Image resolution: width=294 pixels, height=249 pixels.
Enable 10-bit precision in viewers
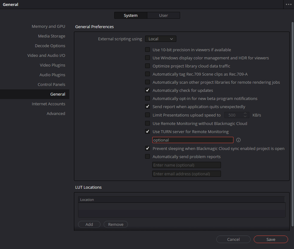148,50
